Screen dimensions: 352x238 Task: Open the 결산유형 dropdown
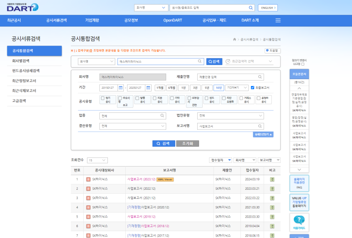[133, 126]
